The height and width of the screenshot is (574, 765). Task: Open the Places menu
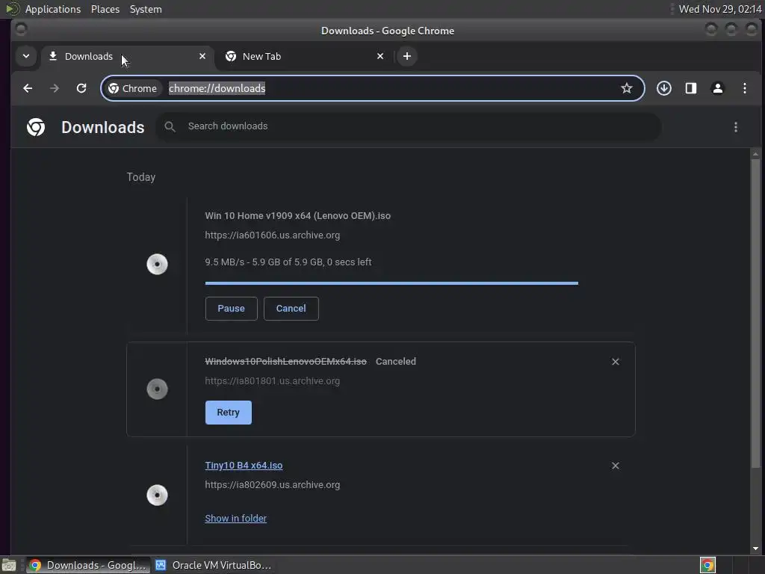click(x=105, y=9)
